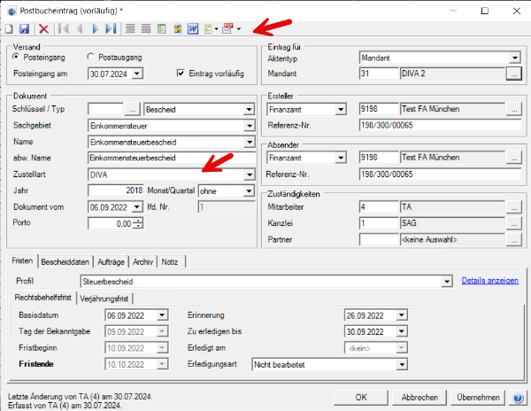Open the Zu erledigen bis date dropdown
This screenshot has width=531, height=411.
pyautogui.click(x=401, y=331)
